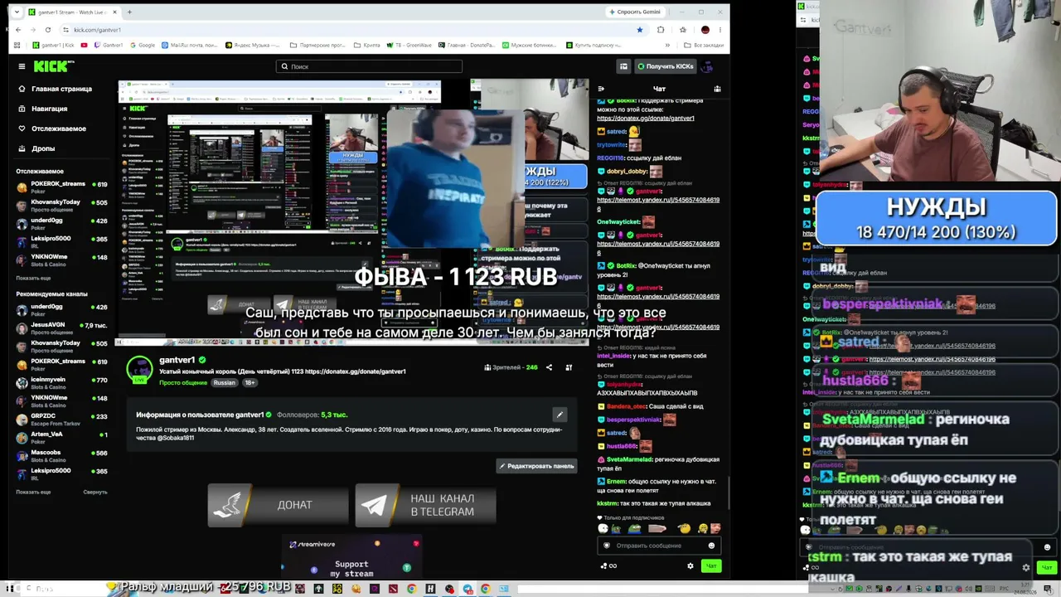Open iceinmyvein in recommended channels
Screen dimensions: 1061x597
click(x=62, y=381)
